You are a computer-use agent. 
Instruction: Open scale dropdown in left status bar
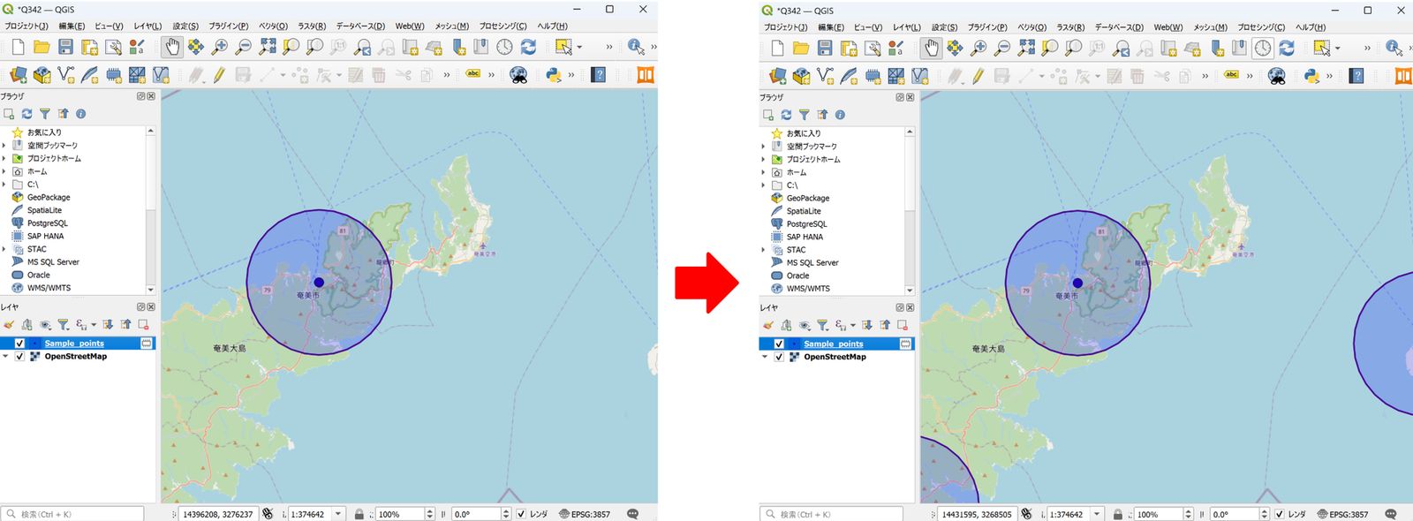337,514
